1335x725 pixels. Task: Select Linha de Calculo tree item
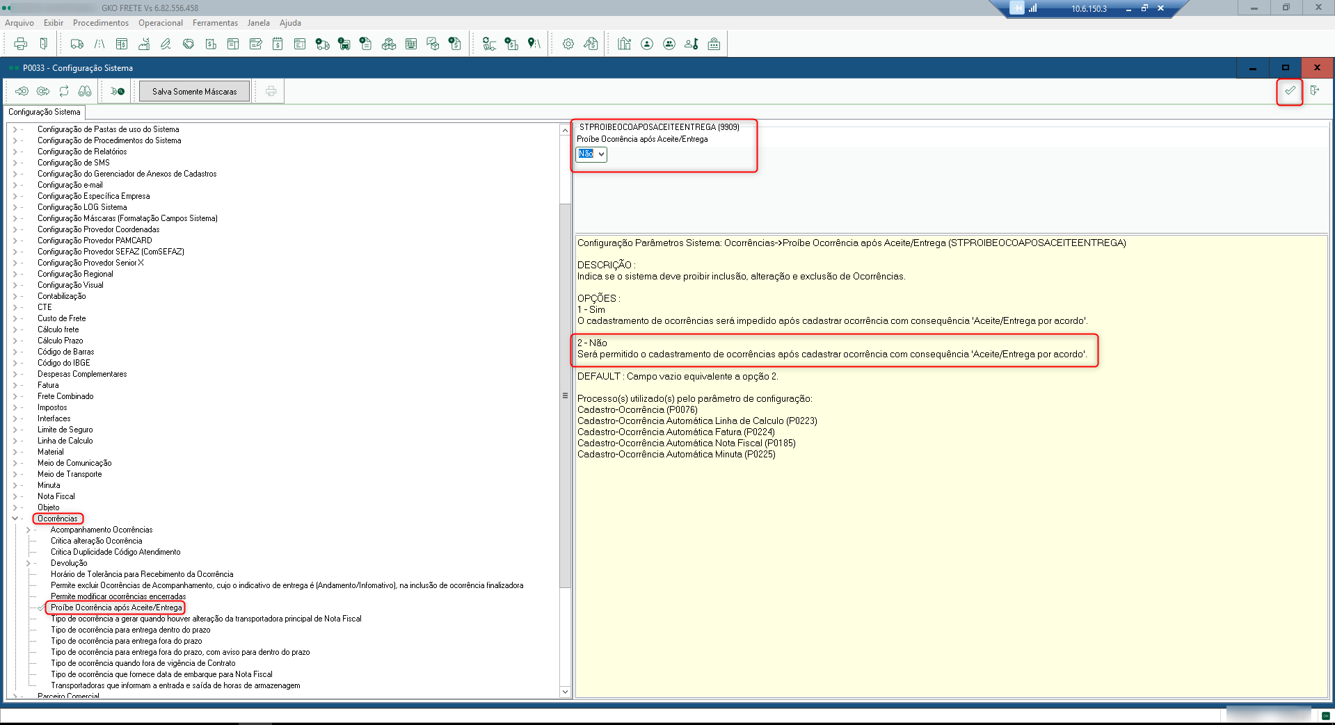click(x=65, y=441)
